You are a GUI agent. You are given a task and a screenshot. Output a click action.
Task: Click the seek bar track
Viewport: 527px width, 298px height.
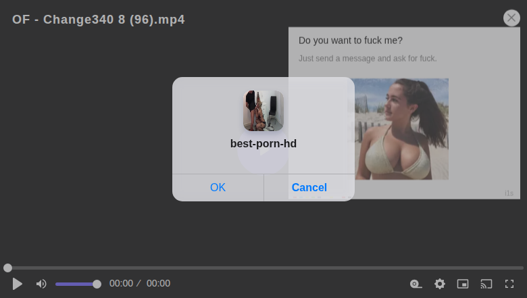tap(270, 268)
